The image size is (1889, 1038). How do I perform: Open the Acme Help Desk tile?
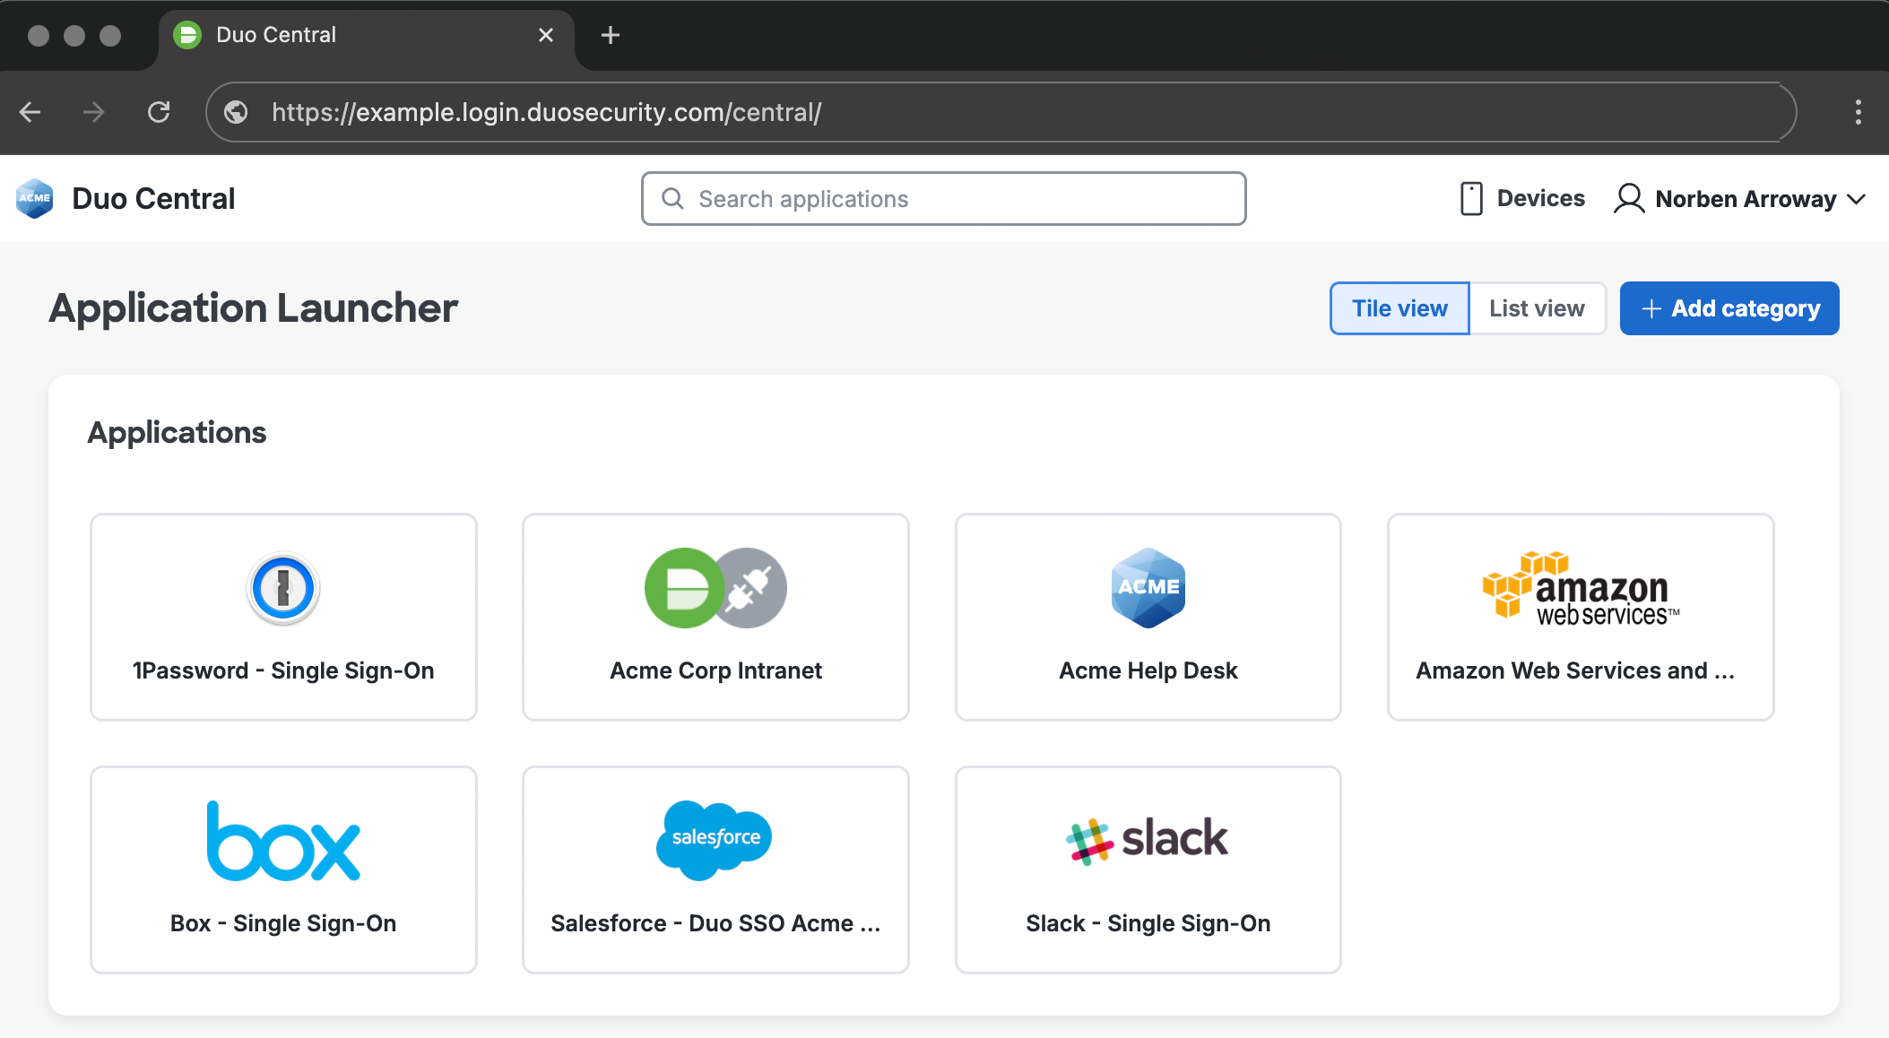click(1148, 617)
